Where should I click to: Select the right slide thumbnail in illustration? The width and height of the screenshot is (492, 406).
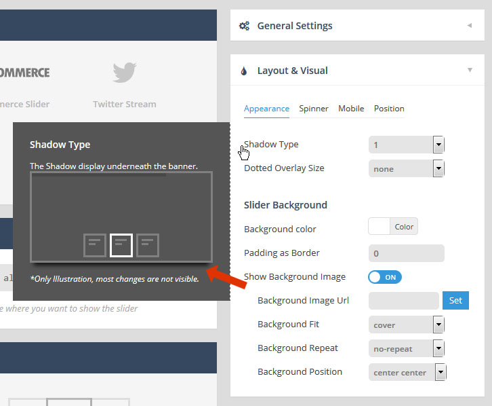tap(148, 245)
